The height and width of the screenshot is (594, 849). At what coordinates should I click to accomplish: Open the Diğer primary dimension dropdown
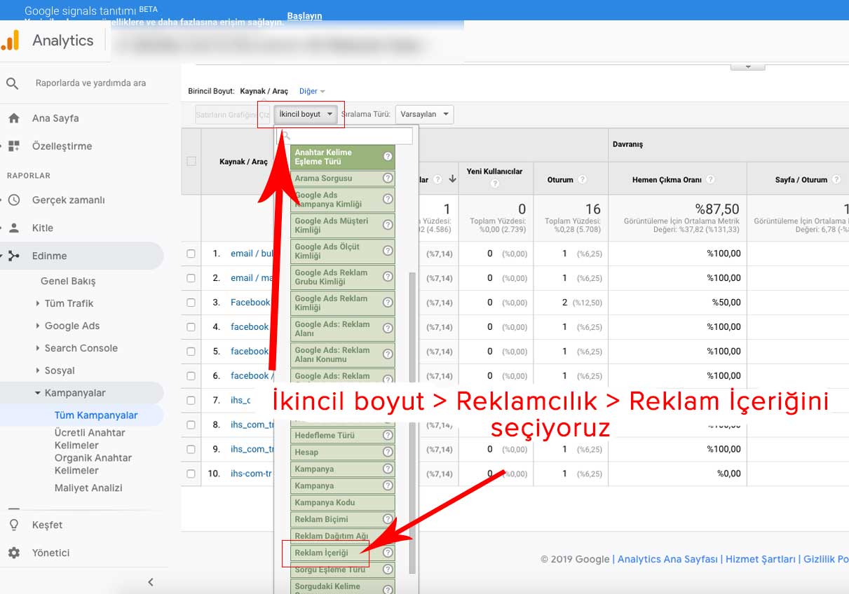pos(312,91)
